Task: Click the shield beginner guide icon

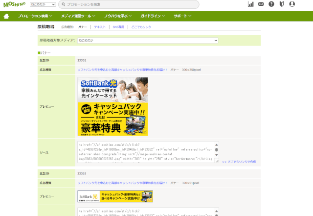Action: [282, 4]
